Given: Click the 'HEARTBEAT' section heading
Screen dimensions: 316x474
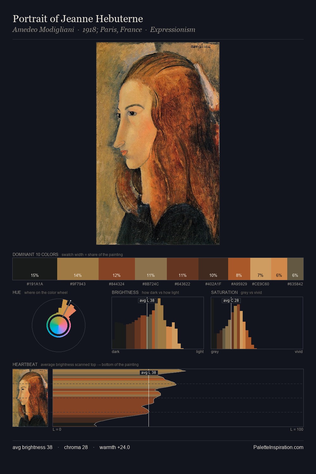Looking at the screenshot, I should tap(25, 364).
